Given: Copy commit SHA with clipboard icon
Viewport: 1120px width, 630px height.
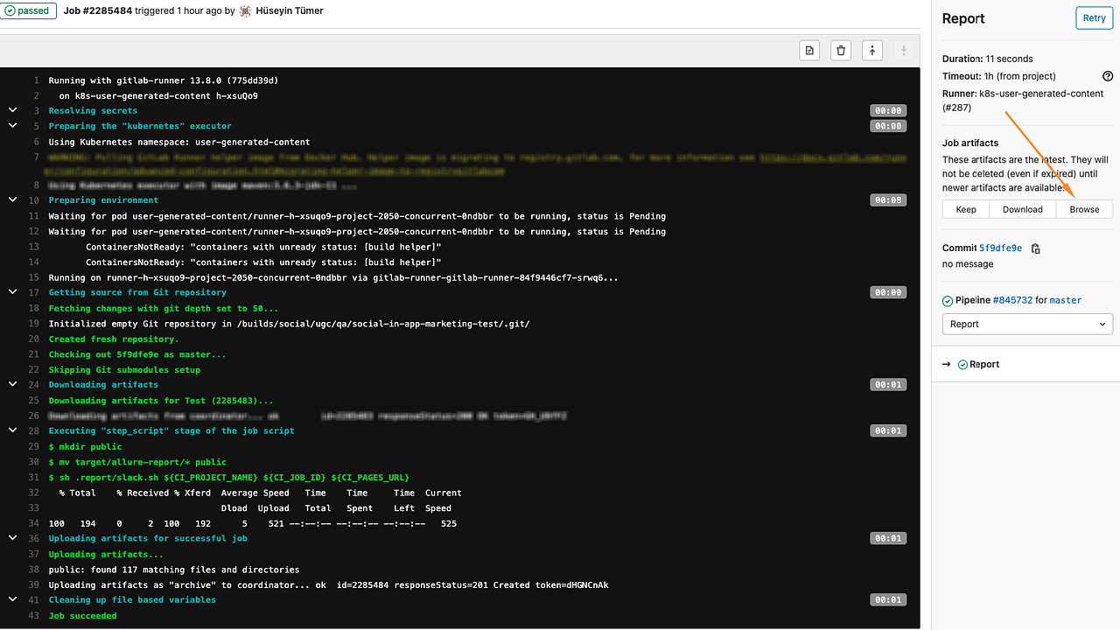Looking at the screenshot, I should tap(1035, 248).
